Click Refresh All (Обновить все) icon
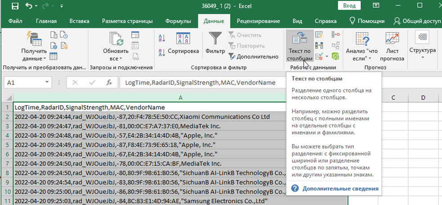 pos(116,40)
